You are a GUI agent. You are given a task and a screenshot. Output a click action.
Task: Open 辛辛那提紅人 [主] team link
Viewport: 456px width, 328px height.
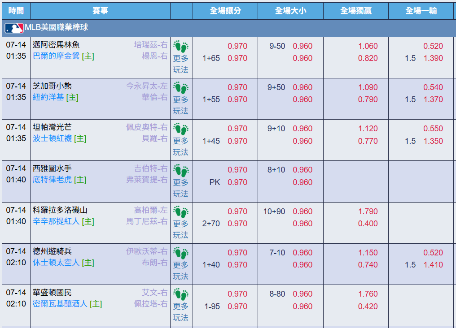click(x=63, y=221)
